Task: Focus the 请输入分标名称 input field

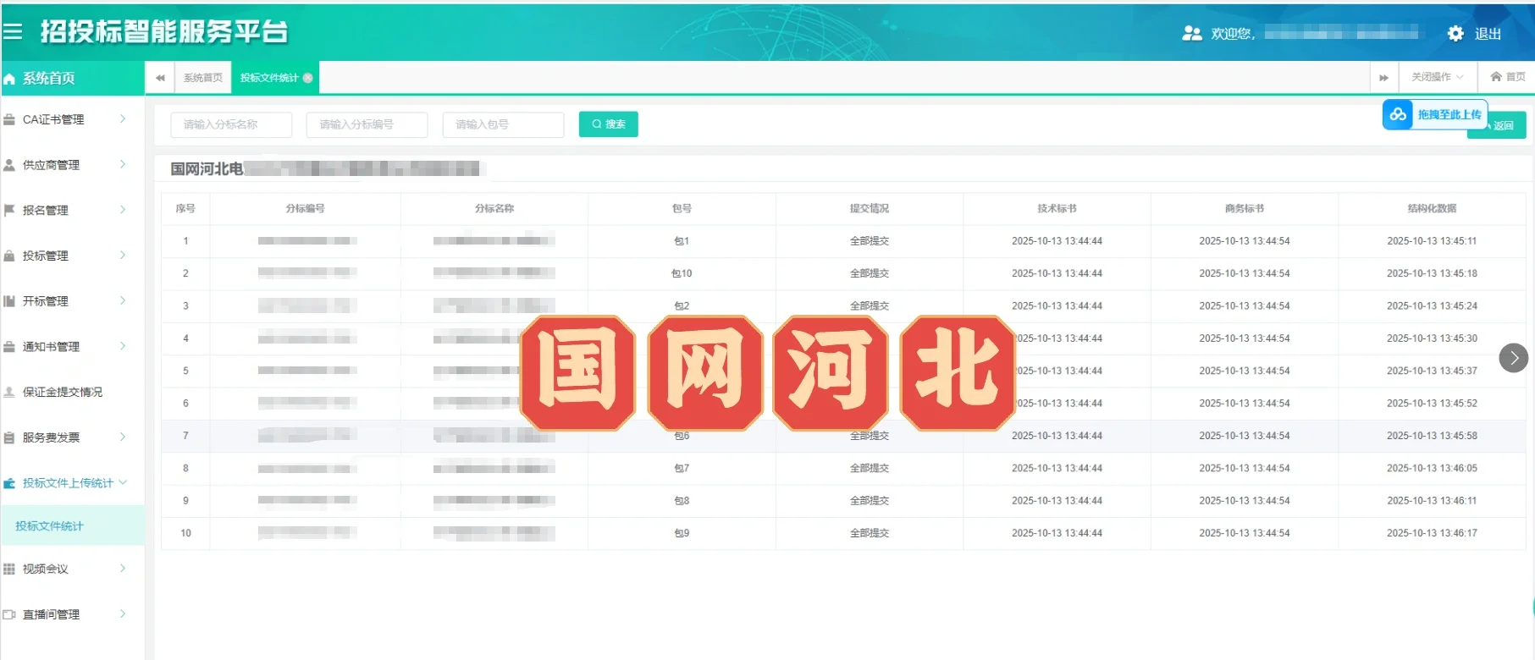Action: [231, 124]
